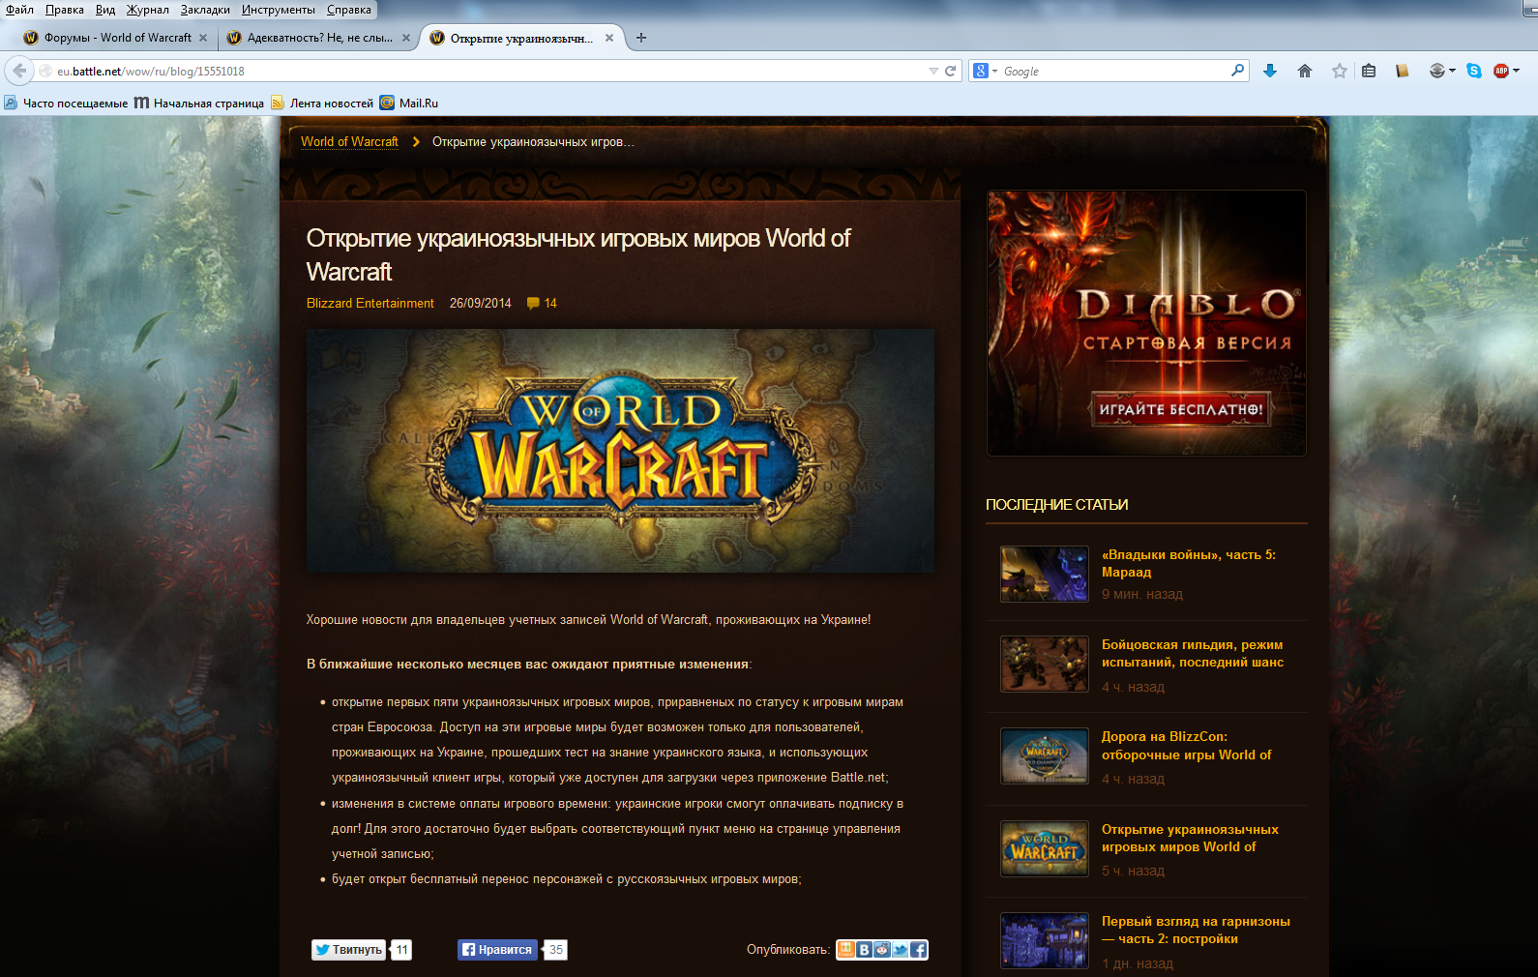
Task: Click the Дорога на BlizzCon thumbnail
Action: click(x=1045, y=755)
